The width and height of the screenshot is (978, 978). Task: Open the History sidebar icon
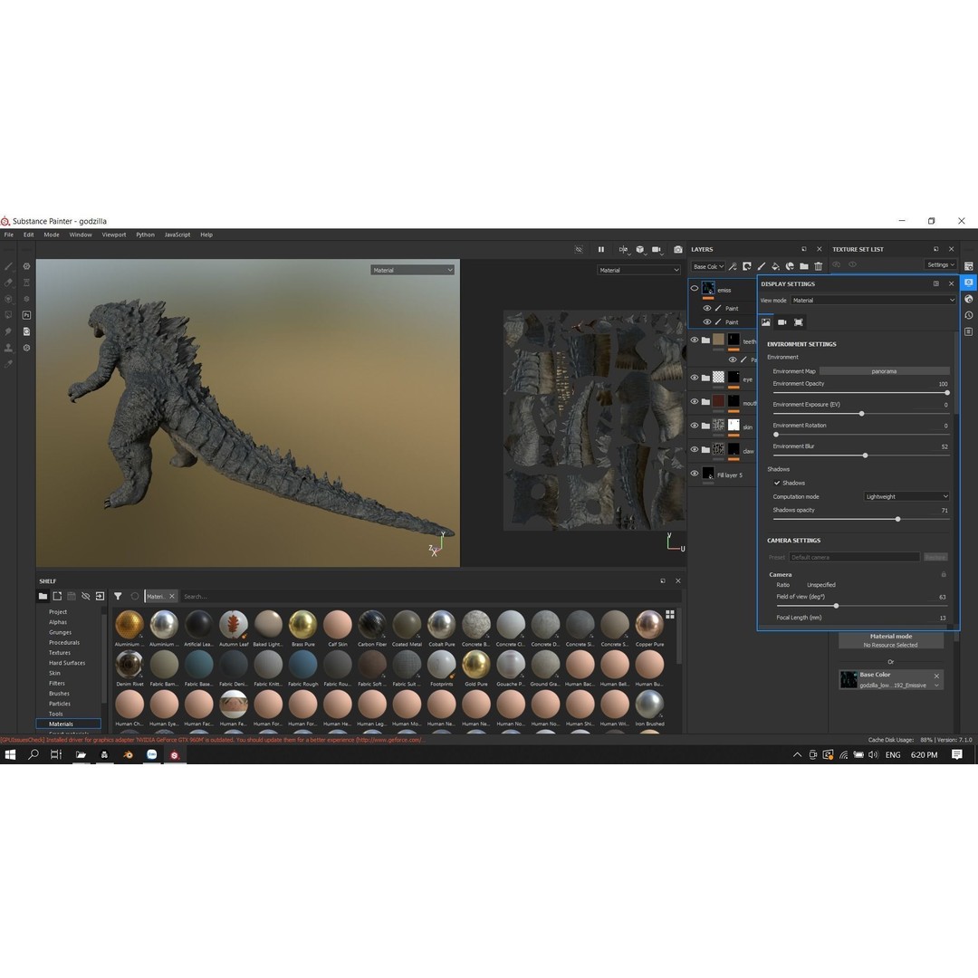[x=969, y=315]
